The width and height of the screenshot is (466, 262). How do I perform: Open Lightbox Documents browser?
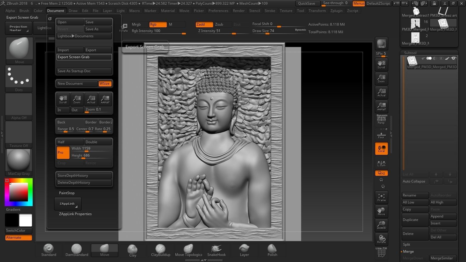pyautogui.click(x=84, y=36)
